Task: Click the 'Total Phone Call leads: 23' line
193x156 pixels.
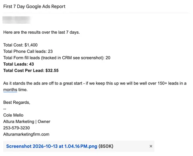Action: coord(28,51)
